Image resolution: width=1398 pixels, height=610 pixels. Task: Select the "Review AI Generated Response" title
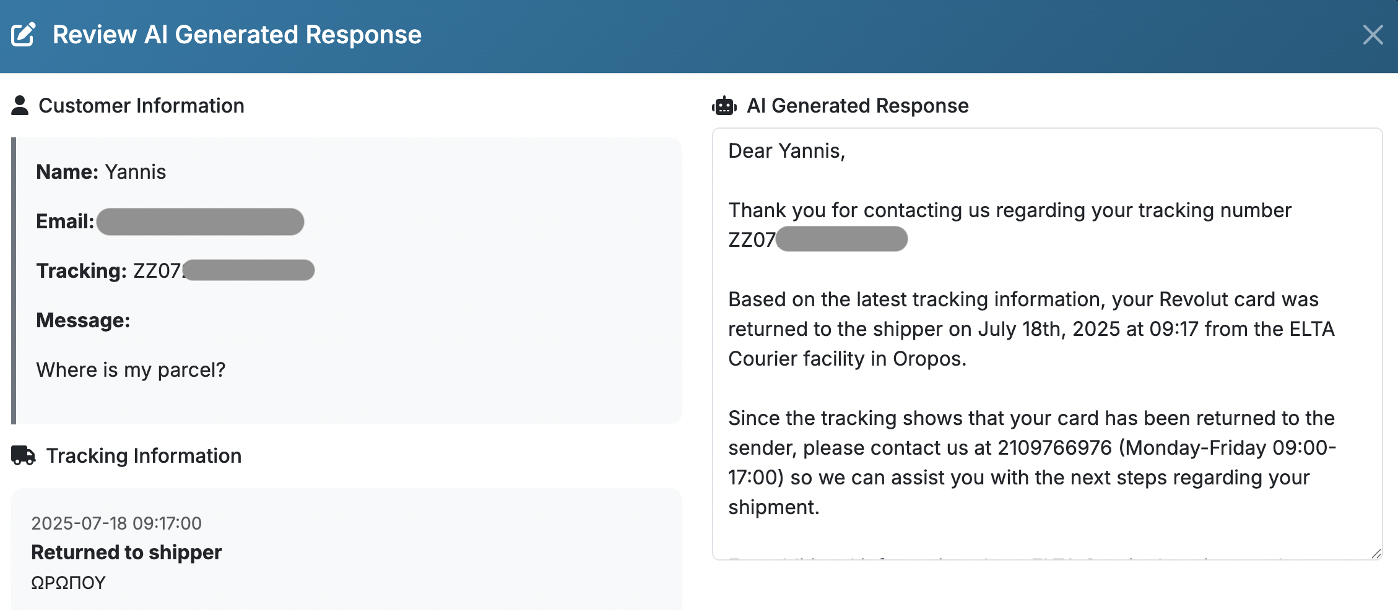[x=237, y=35]
